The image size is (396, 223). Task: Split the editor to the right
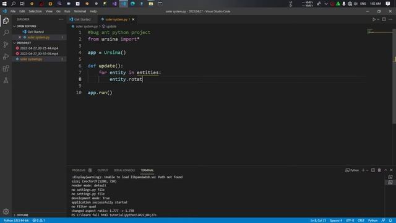tap(384, 19)
